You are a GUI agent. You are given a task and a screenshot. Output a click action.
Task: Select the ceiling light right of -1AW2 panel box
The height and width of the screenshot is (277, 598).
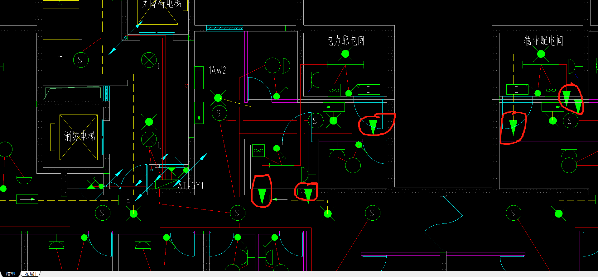(x=218, y=98)
